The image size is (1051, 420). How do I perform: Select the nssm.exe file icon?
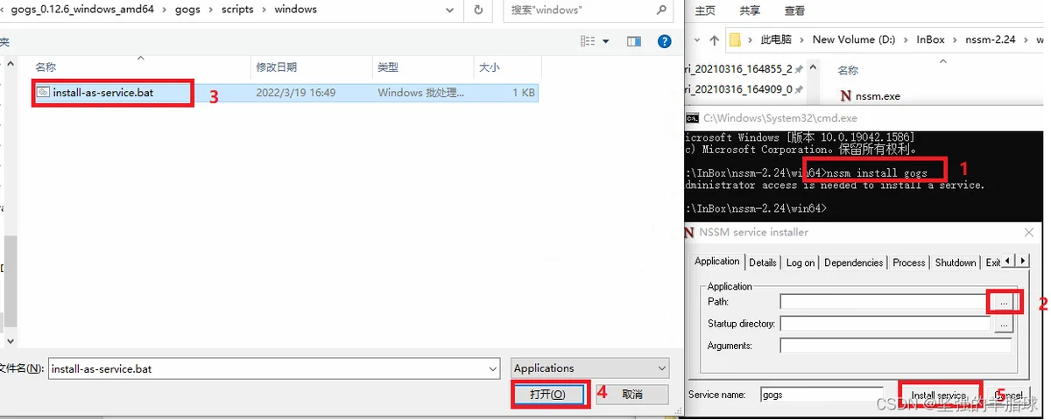coord(845,95)
